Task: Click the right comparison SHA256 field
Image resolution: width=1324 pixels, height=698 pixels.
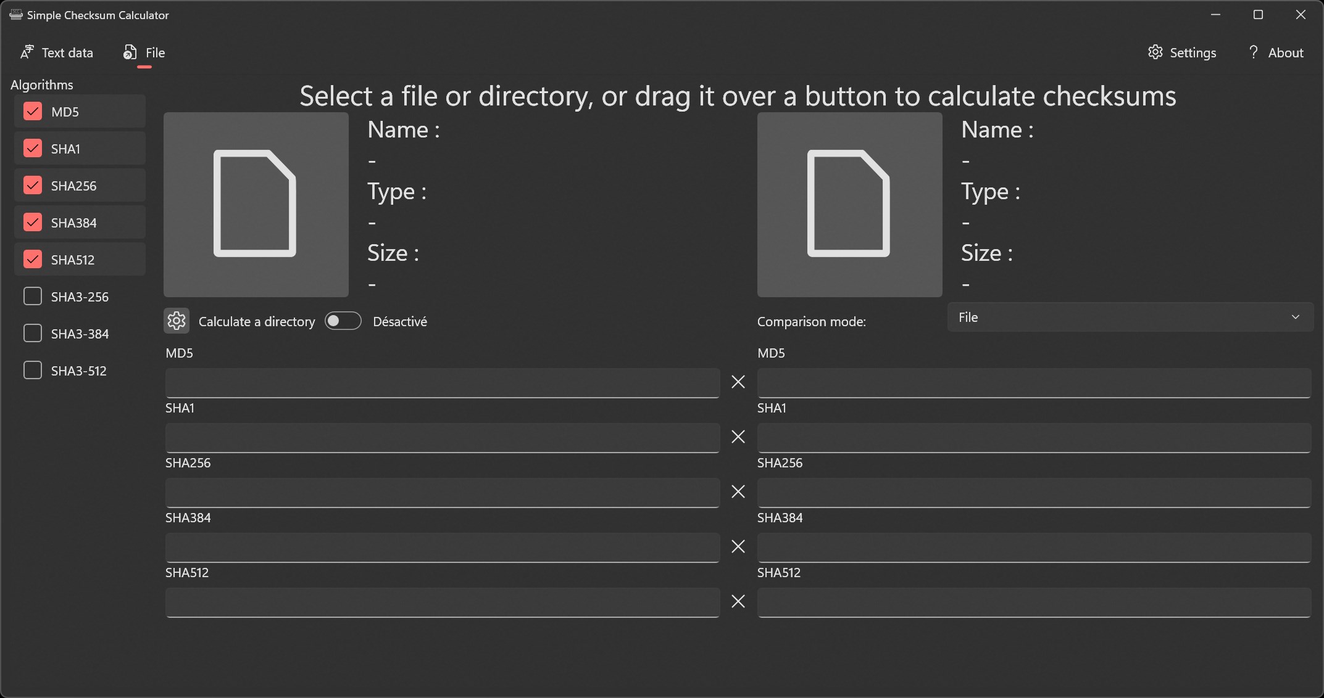Action: 1035,493
